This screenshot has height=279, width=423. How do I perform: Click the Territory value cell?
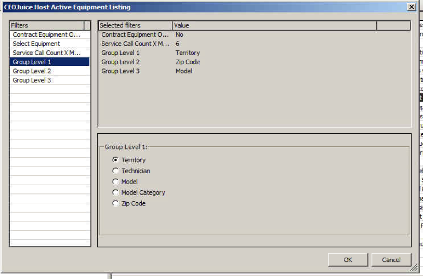coord(188,53)
